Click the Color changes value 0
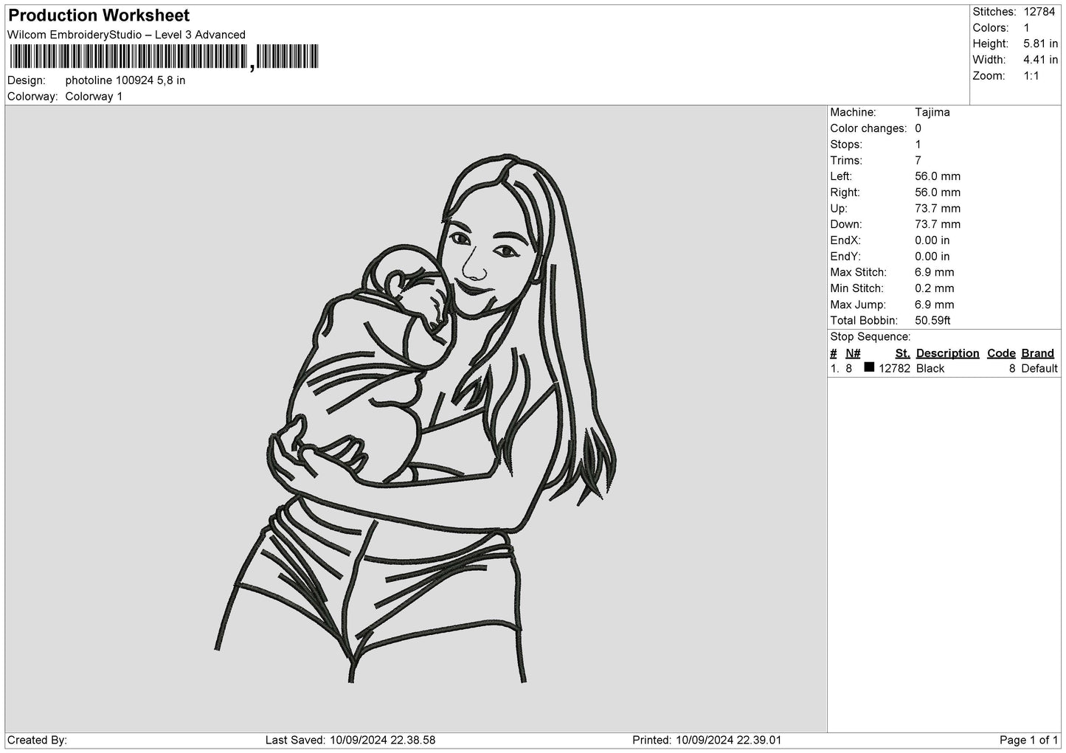The height and width of the screenshot is (753, 1066). 918,128
